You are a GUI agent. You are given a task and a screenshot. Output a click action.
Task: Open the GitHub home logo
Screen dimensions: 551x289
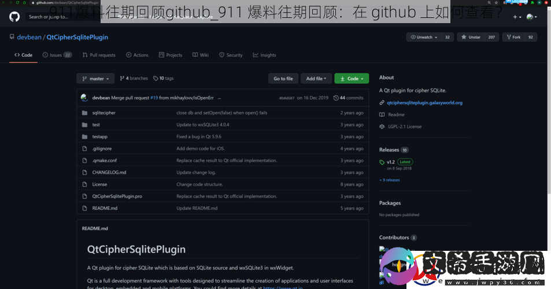click(14, 17)
